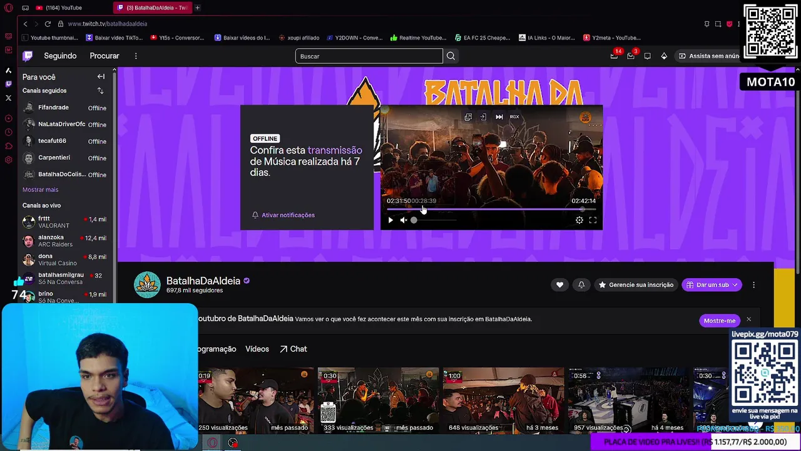Open the Opera menu logo
This screenshot has height=451, width=801.
click(8, 8)
